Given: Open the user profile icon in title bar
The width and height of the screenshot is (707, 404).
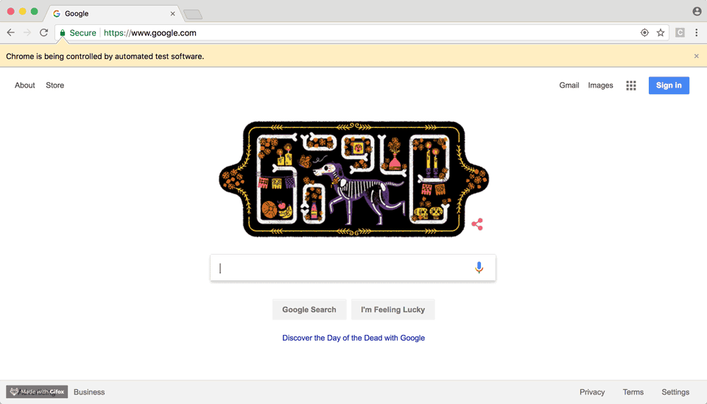Looking at the screenshot, I should coord(697,11).
